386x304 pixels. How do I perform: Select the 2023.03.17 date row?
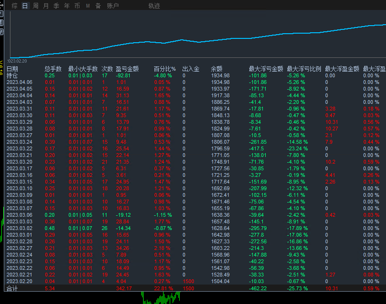pyautogui.click(x=195, y=168)
